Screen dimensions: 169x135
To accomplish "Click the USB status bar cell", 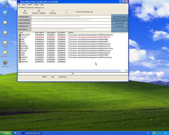I will [53, 77].
